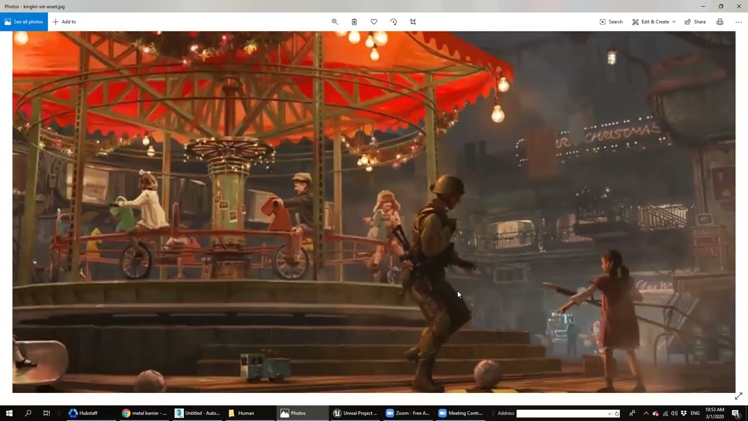The image size is (748, 421).
Task: Switch to the Zoom Meeting Controls window
Action: 460,413
